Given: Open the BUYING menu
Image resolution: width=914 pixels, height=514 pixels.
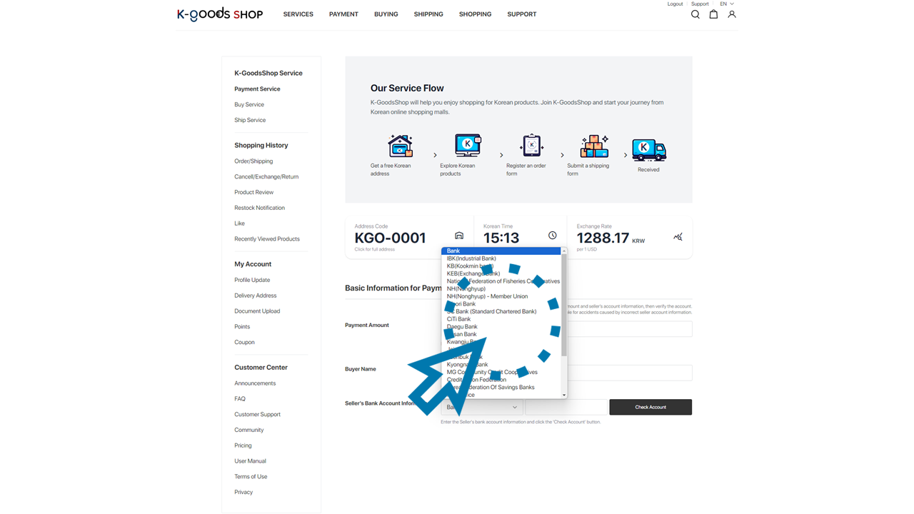Looking at the screenshot, I should coord(386,14).
